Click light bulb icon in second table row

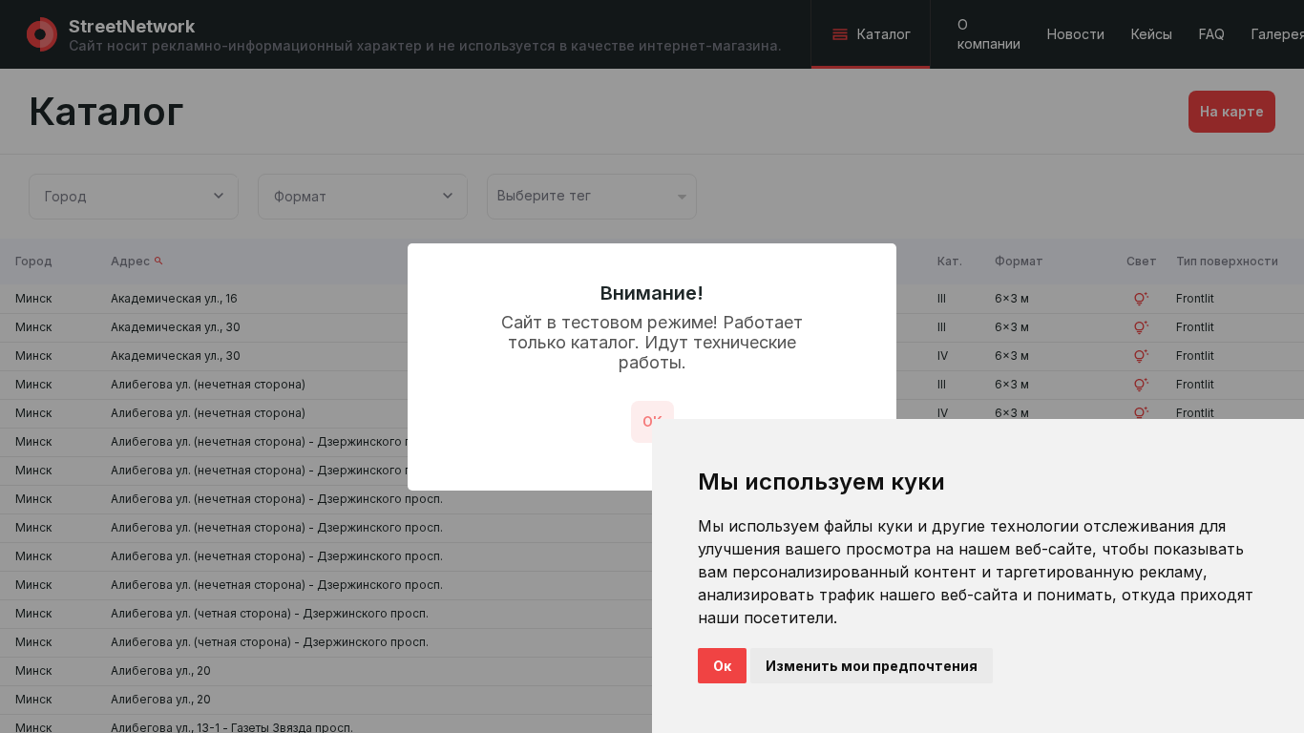(x=1140, y=327)
